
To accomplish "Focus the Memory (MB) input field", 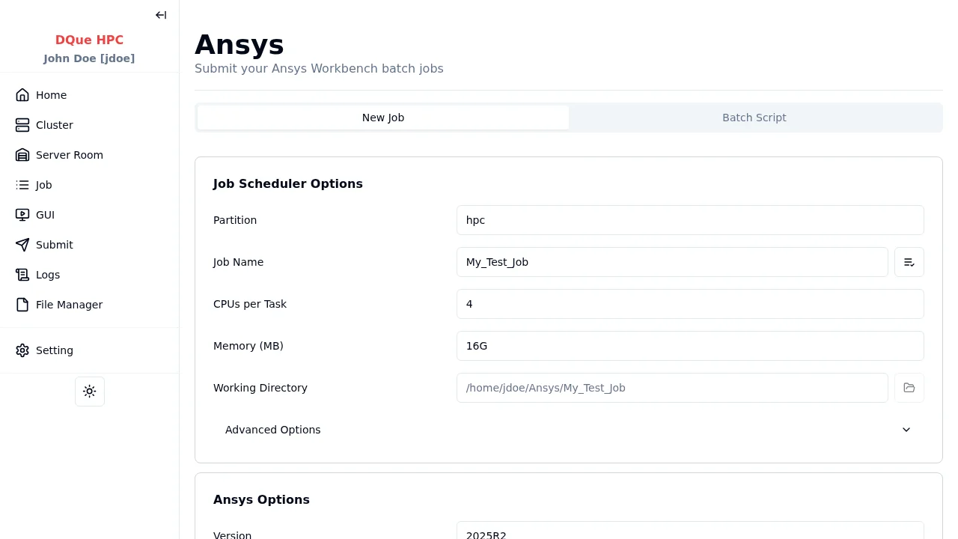I will pyautogui.click(x=689, y=346).
